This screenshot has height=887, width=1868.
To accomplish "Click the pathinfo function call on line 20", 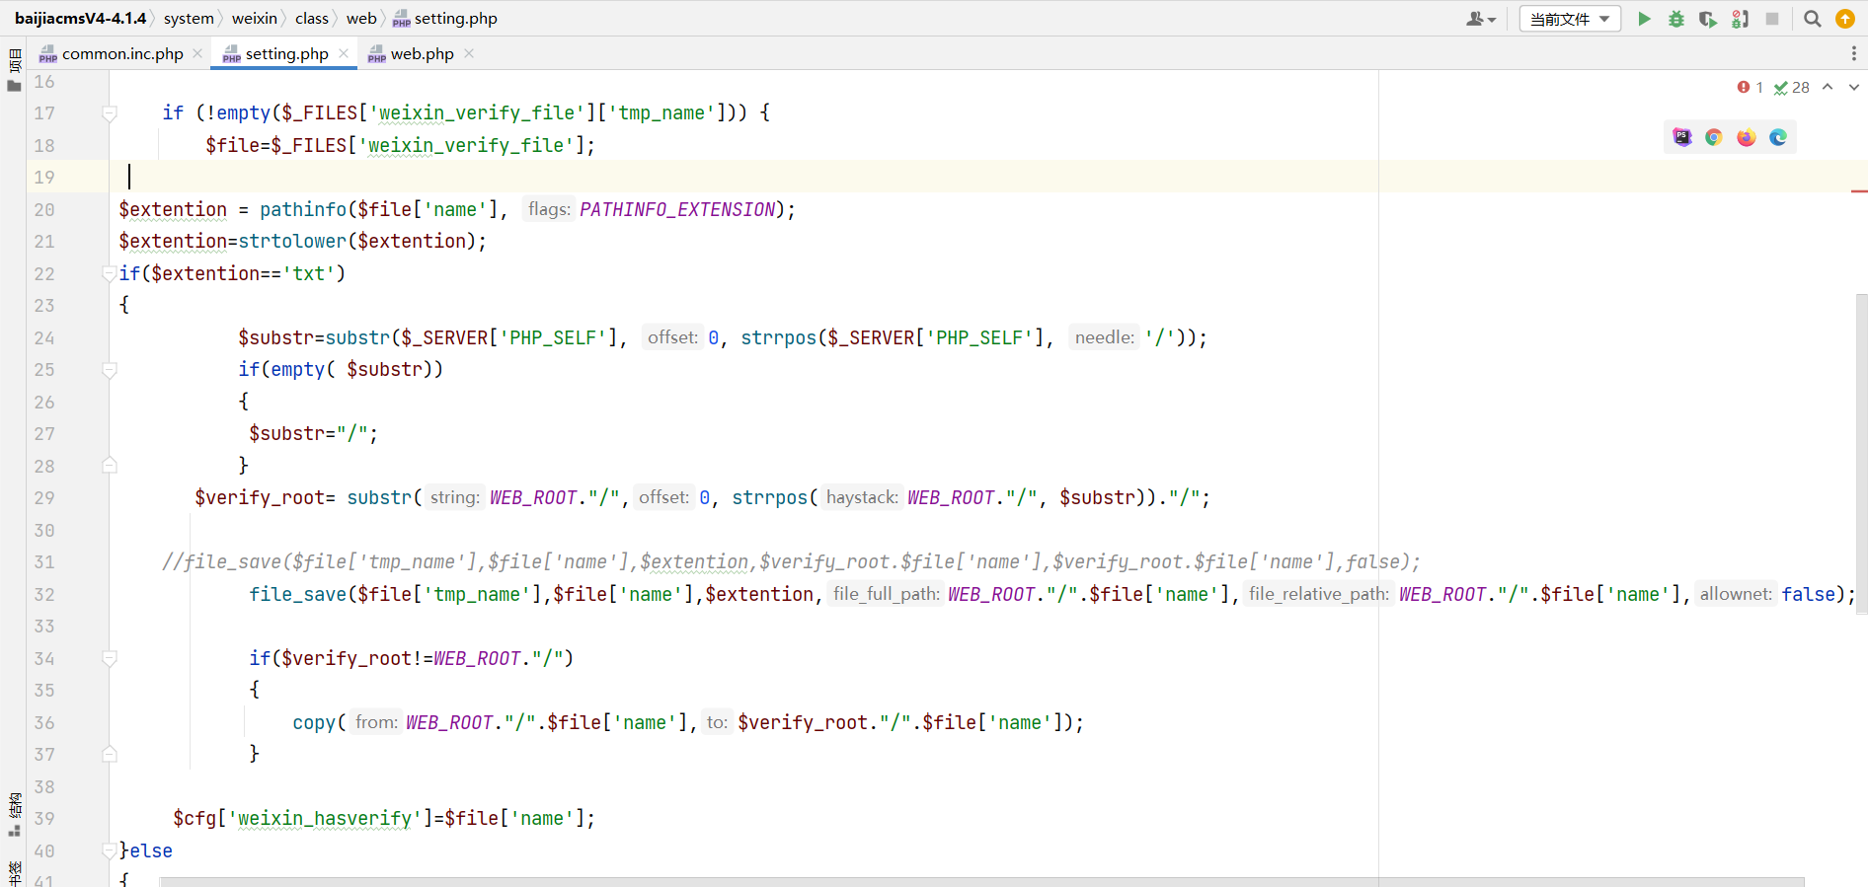I will [303, 210].
